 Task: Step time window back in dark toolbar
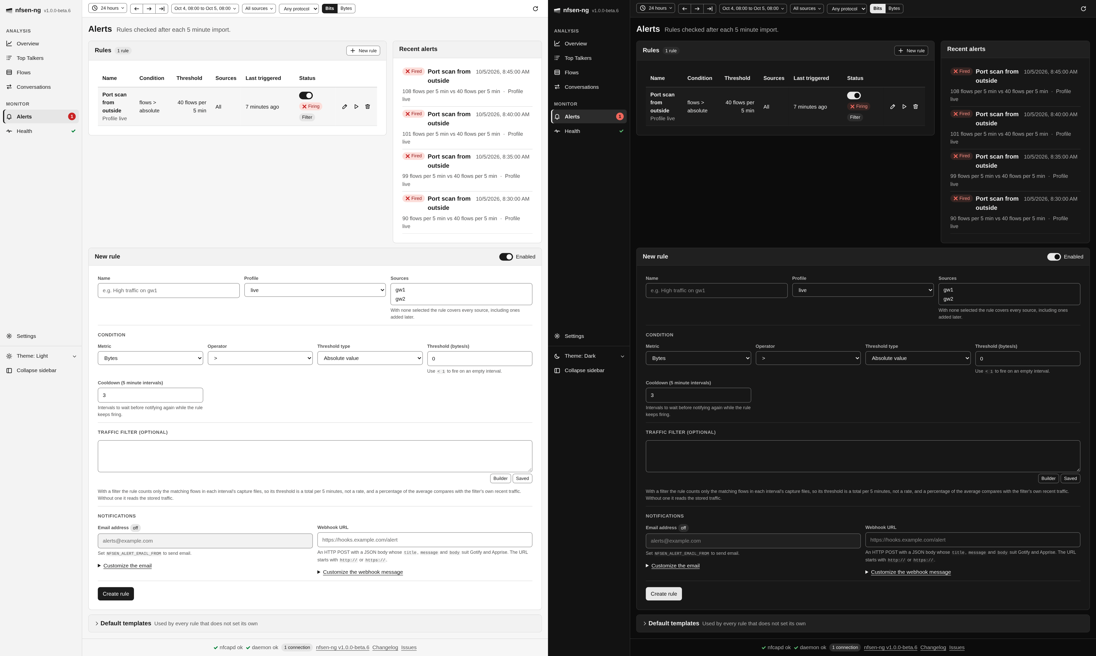coord(684,8)
